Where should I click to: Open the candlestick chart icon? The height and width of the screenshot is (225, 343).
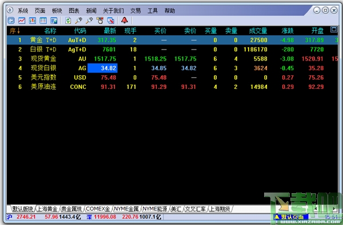pos(33,21)
